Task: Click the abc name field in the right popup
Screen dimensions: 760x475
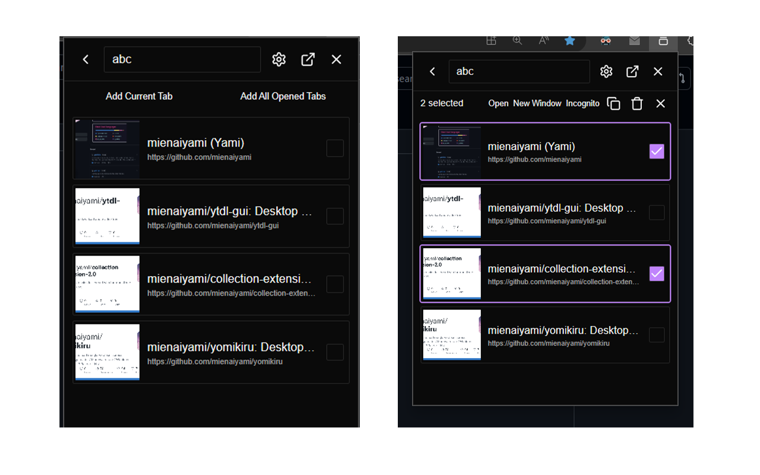Action: coord(519,71)
